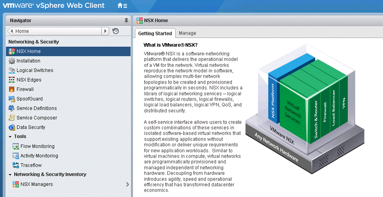The height and width of the screenshot is (197, 383).
Task: Switch to the Manage tab
Action: point(187,33)
